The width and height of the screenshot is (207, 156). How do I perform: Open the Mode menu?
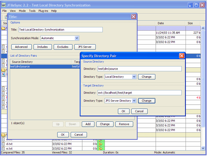[22, 11]
